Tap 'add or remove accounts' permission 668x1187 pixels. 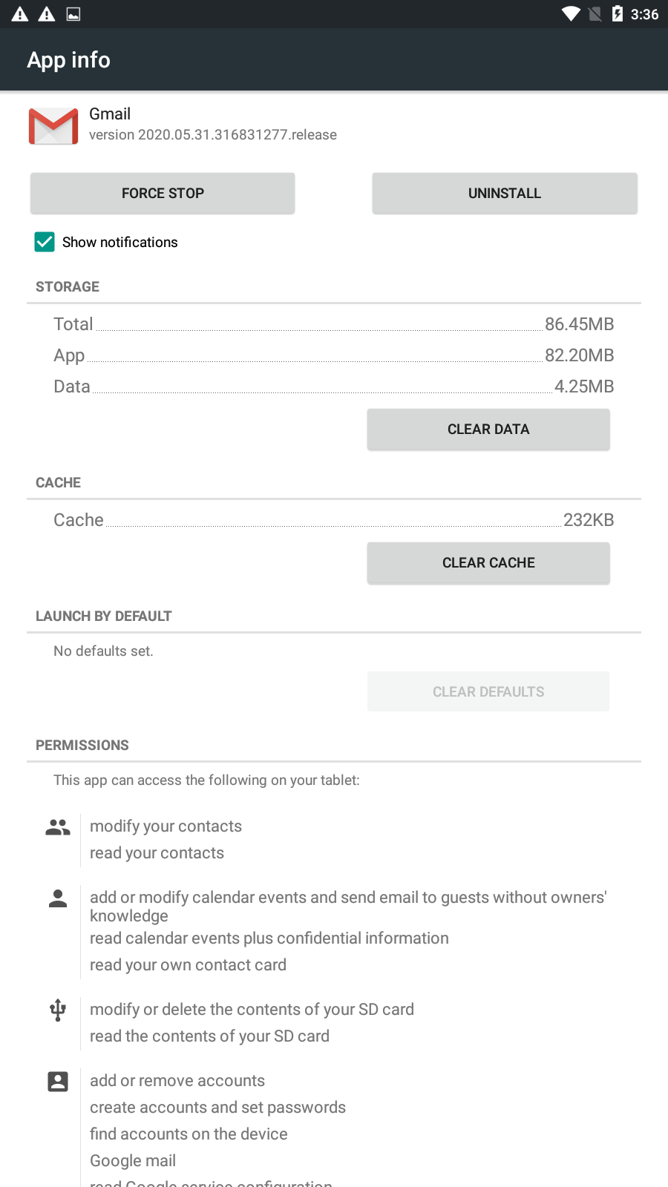[x=177, y=1081]
